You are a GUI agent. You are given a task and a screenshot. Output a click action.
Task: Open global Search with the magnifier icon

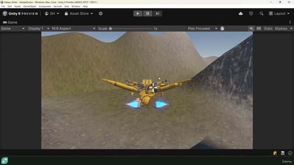click(261, 13)
